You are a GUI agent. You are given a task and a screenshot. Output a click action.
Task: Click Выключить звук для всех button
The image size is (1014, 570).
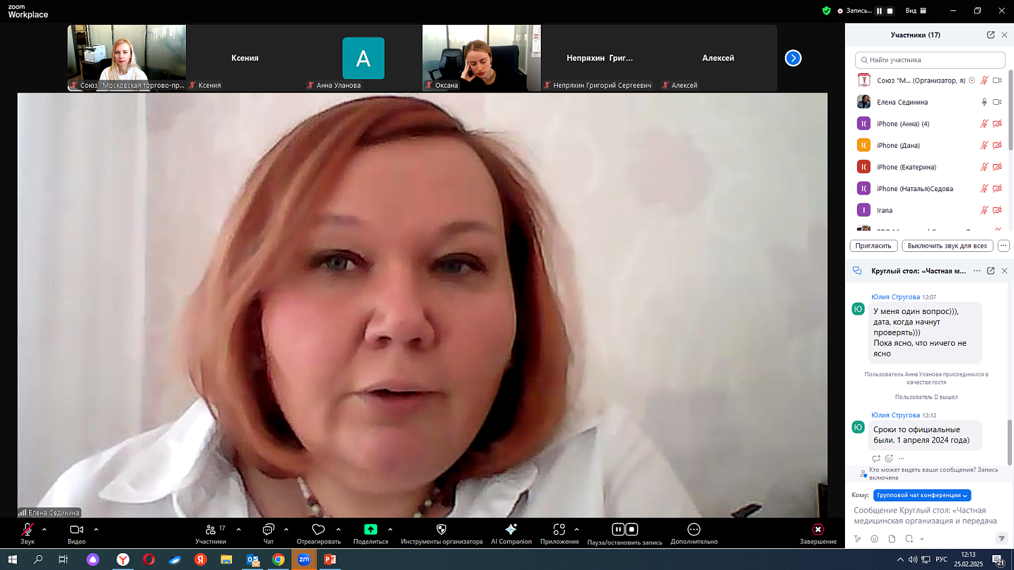[x=947, y=246]
